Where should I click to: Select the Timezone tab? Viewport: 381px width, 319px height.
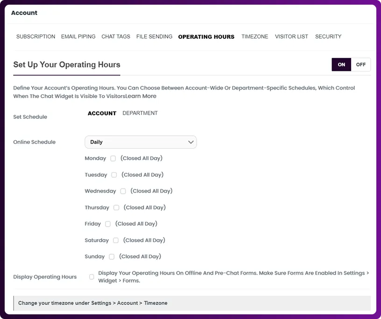(254, 36)
